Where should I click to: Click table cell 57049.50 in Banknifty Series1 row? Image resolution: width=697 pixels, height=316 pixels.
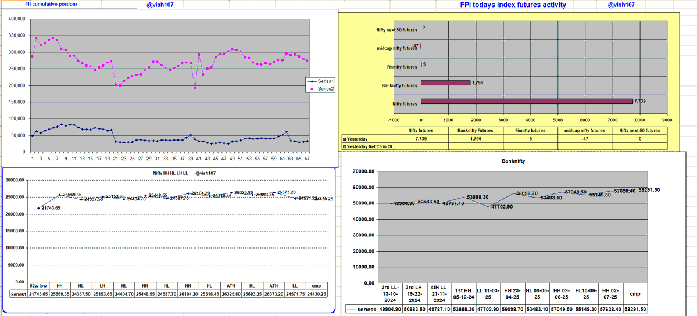(x=561, y=310)
